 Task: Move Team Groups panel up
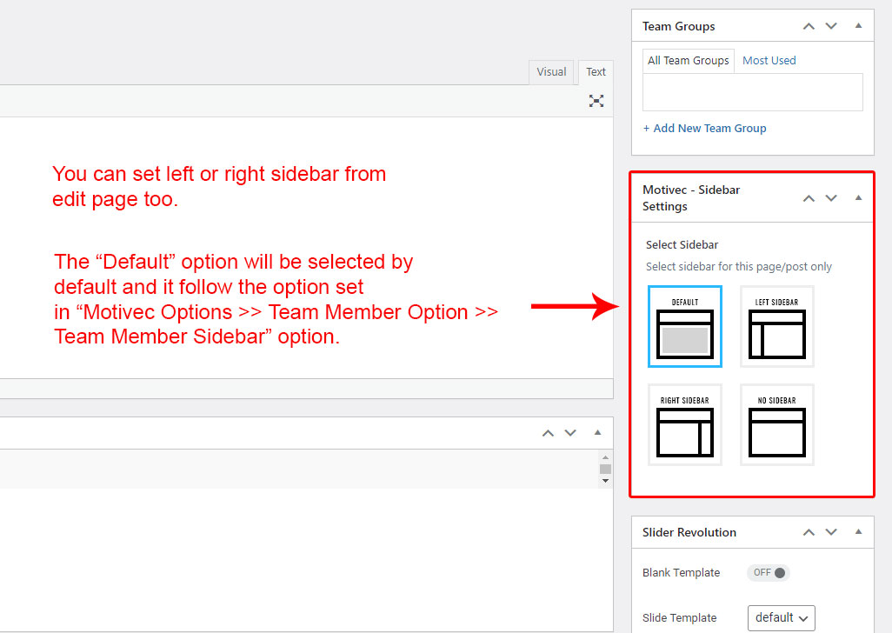809,26
